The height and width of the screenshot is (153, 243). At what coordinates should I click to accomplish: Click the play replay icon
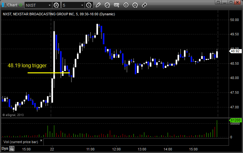pyautogui.click(x=126, y=5)
